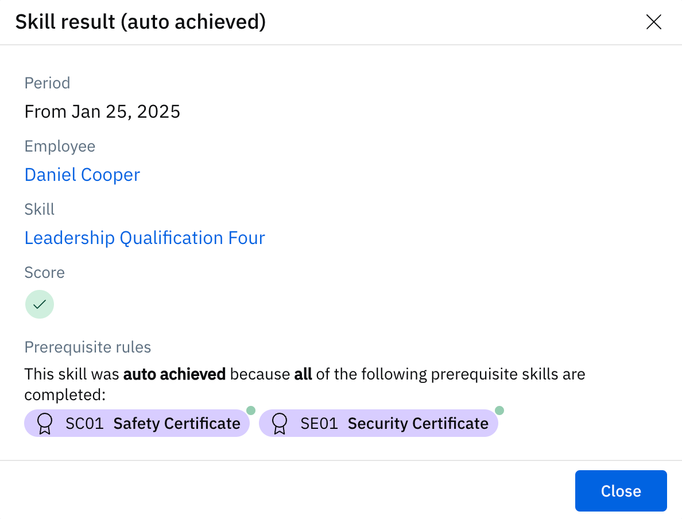Select the Security Certificate tag name
This screenshot has width=682, height=519.
418,424
